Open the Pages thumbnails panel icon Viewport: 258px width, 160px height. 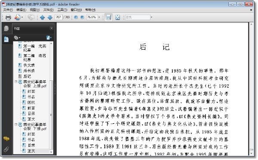coord(6,28)
